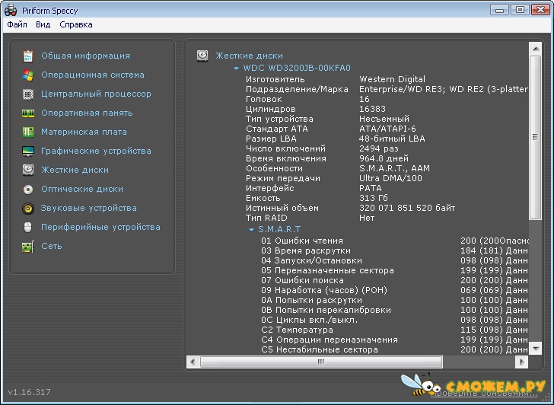This screenshot has height=405, width=554.
Task: Click the Периферийные устройства mouse icon
Action: point(28,227)
